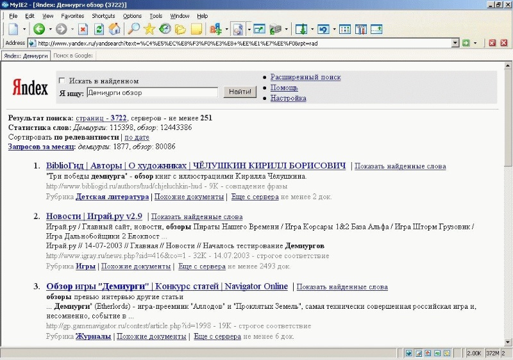This screenshot has height=360, width=513.
Task: Click the blue undo closed window icon
Action: [x=323, y=29]
